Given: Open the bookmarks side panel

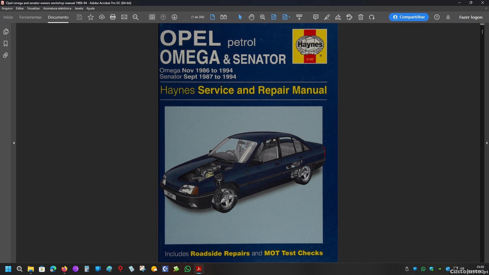Looking at the screenshot, I should tap(6, 44).
